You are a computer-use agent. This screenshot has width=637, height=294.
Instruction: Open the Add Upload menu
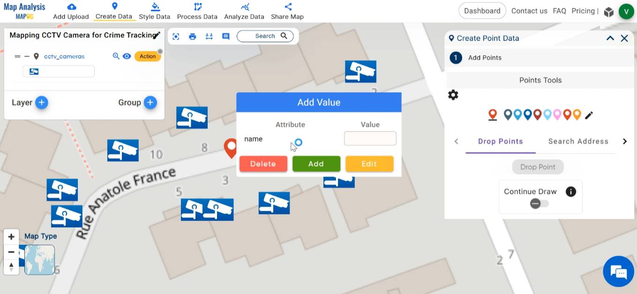click(x=71, y=12)
